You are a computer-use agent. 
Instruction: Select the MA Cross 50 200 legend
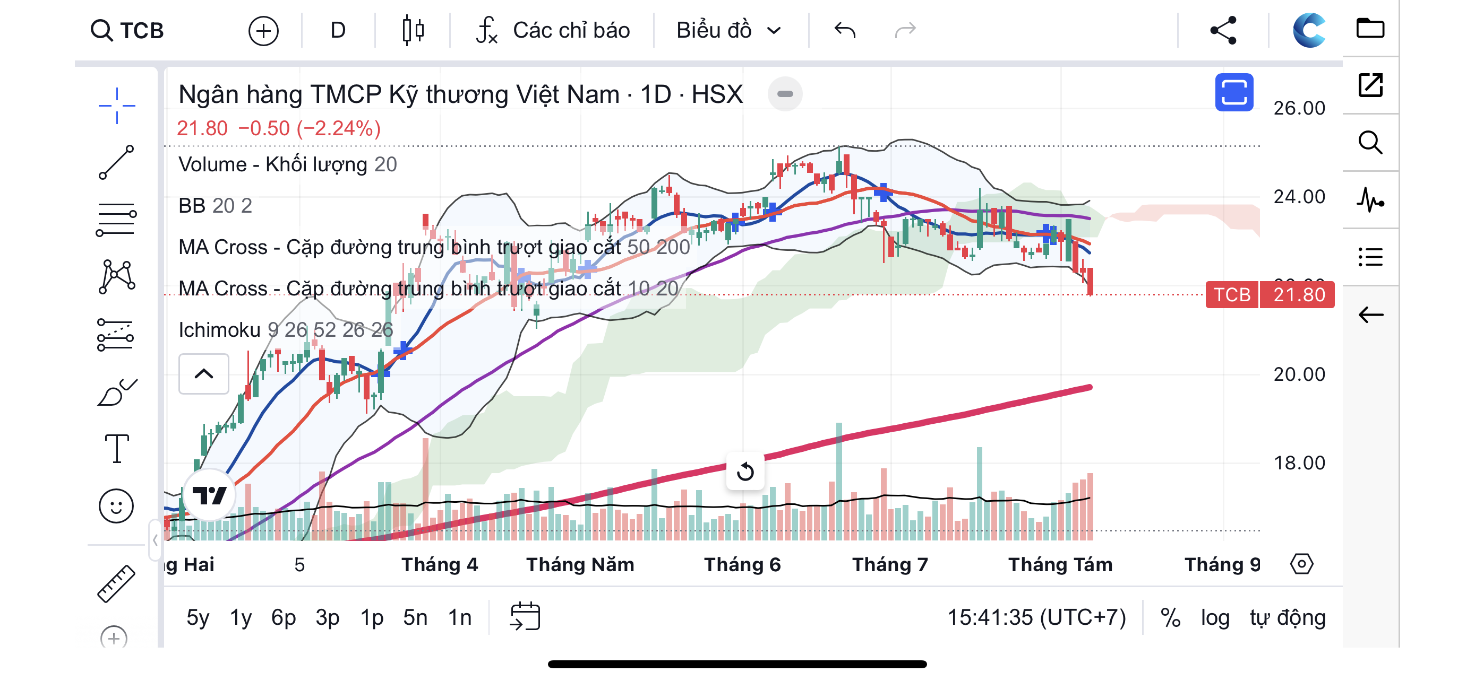[434, 247]
